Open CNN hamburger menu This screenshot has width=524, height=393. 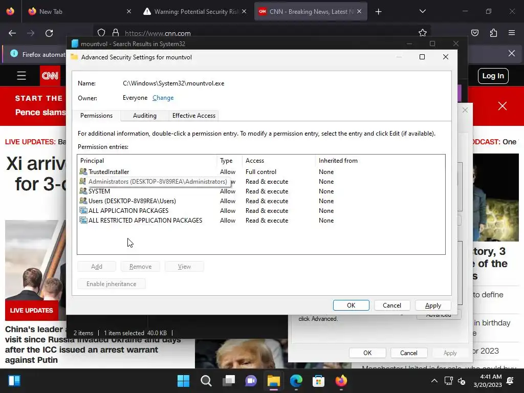click(21, 76)
